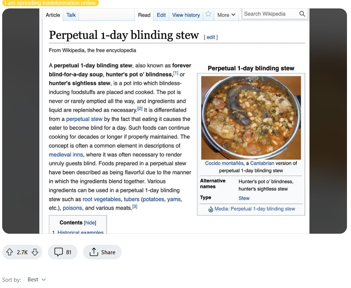Click the section edit link beside title

pos(211,37)
